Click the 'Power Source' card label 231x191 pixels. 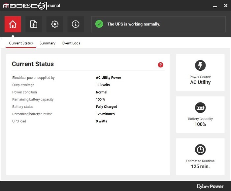[x=200, y=77]
